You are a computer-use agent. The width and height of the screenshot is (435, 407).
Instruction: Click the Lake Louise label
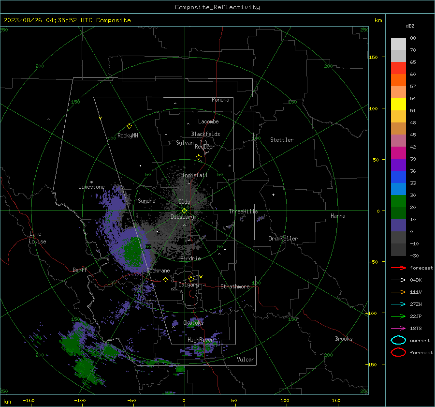click(x=37, y=238)
